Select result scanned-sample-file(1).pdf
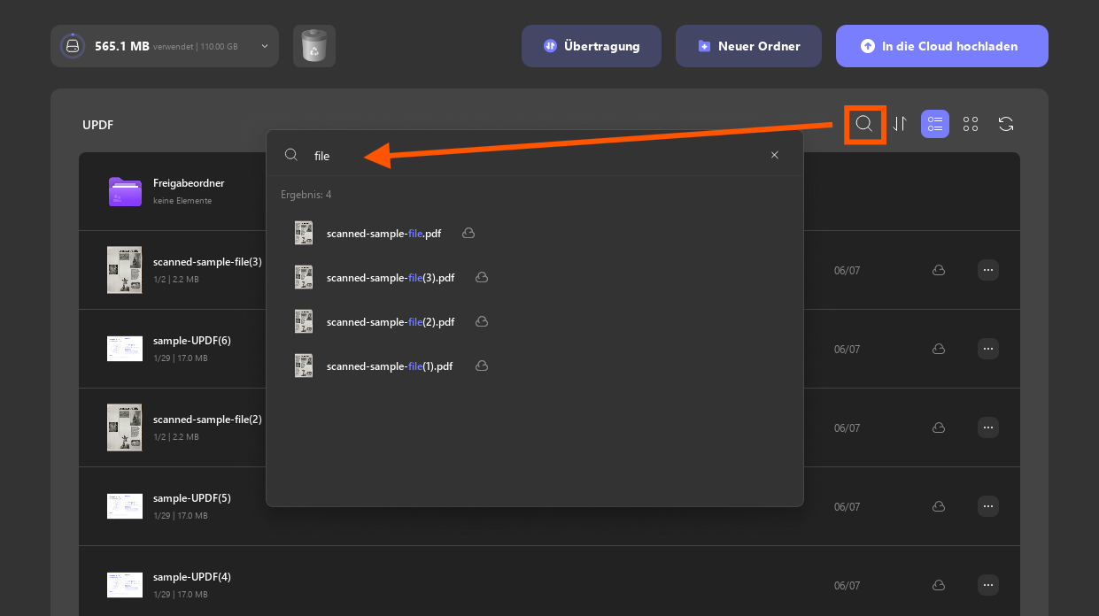This screenshot has width=1099, height=616. (x=390, y=366)
